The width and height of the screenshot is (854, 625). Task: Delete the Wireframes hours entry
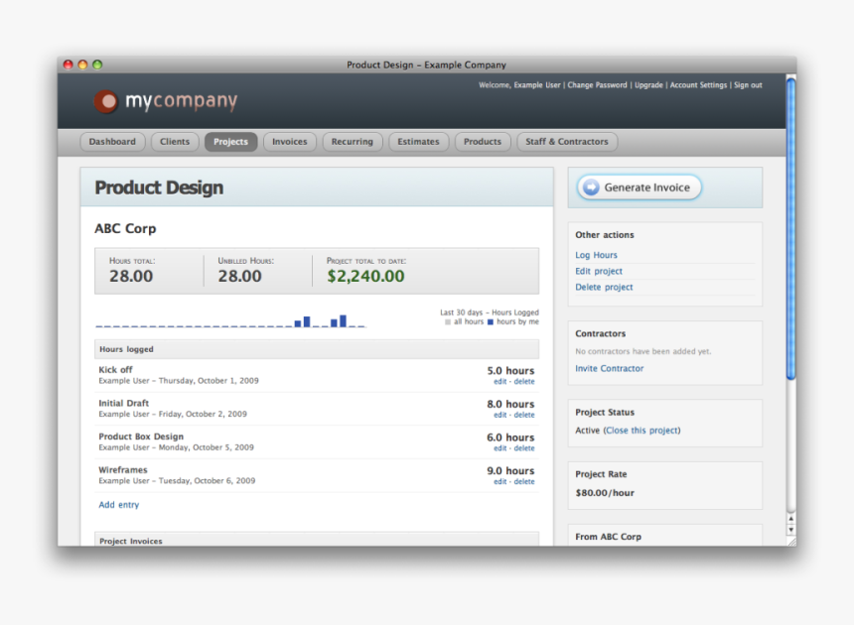tap(524, 482)
